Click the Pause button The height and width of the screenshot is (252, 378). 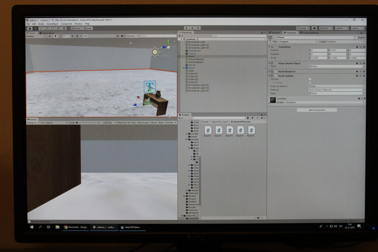click(192, 28)
